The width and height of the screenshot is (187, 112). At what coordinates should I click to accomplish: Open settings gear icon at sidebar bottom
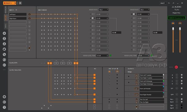4,97
